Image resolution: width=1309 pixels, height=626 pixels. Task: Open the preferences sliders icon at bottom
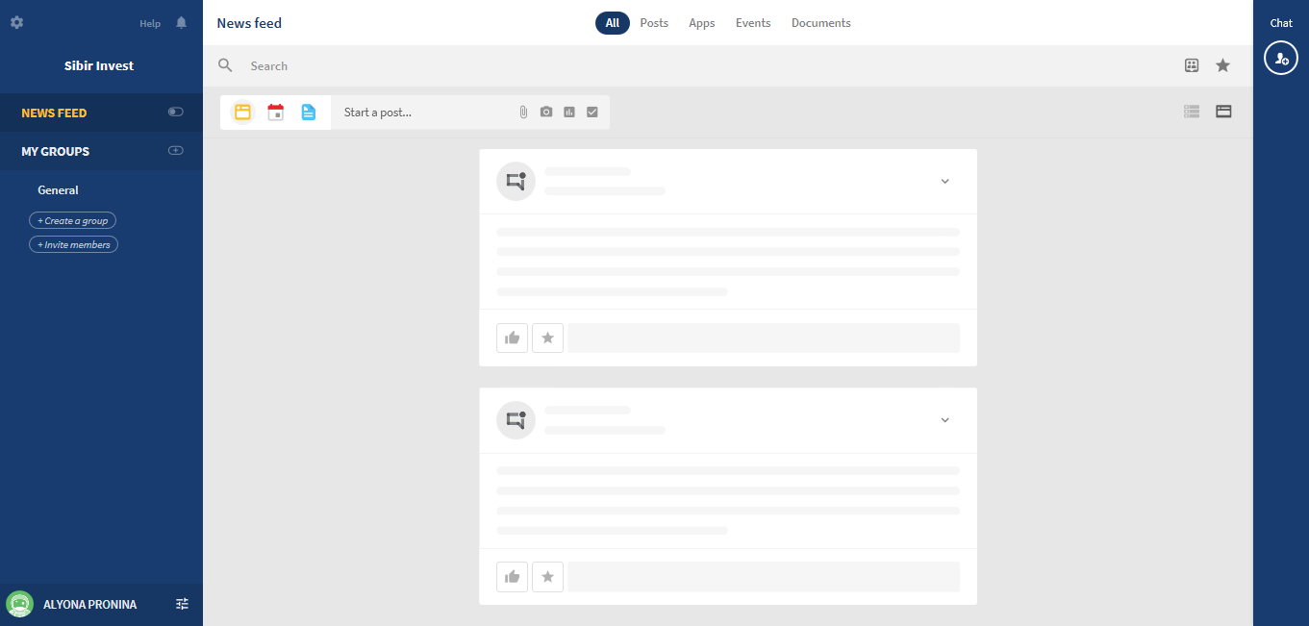183,604
